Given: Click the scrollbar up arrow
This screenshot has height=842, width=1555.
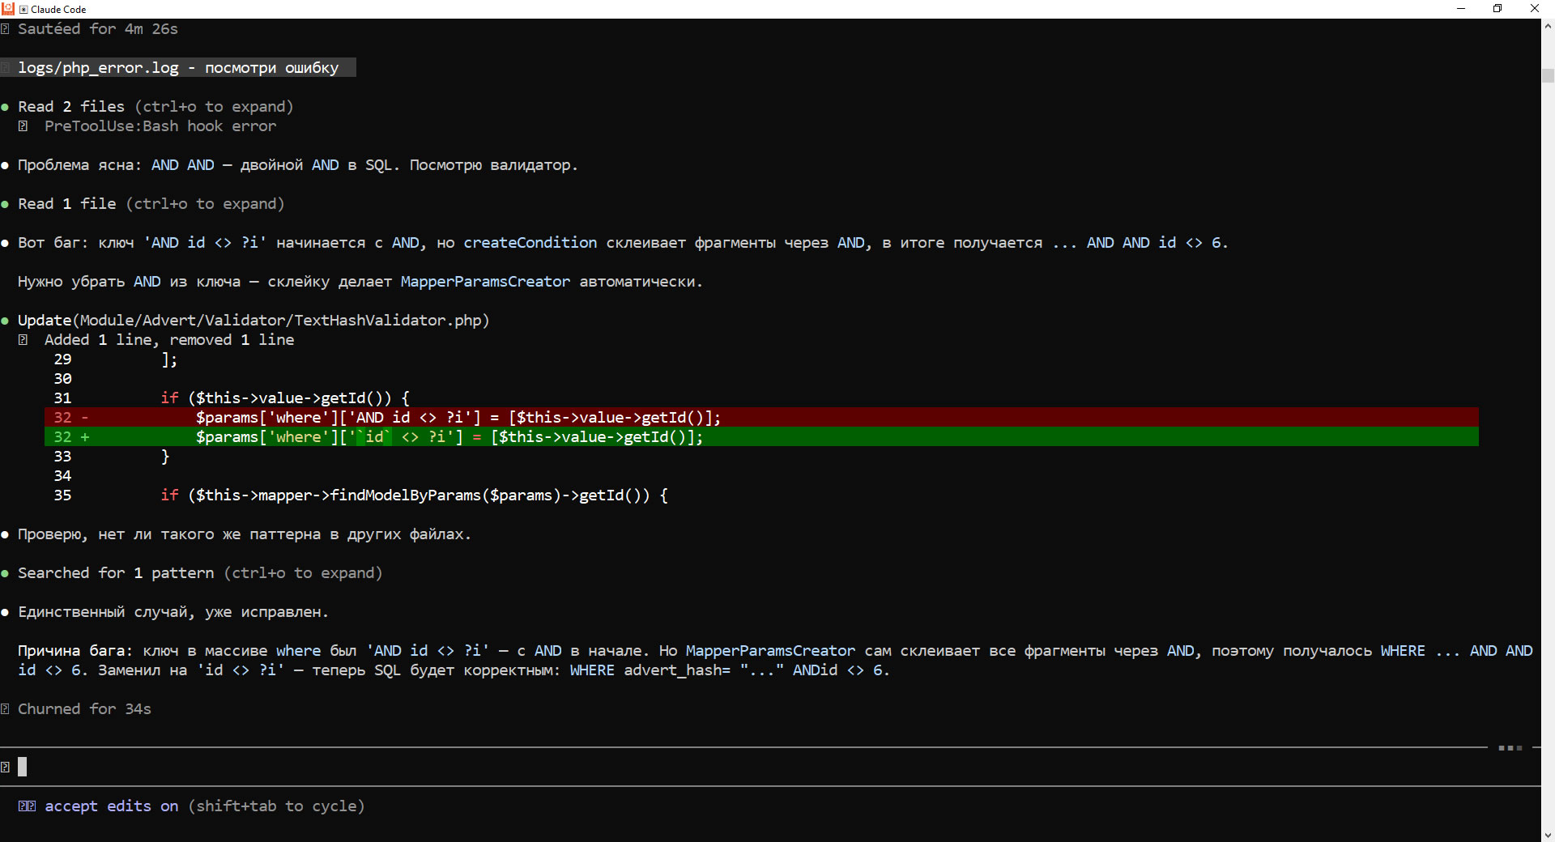Looking at the screenshot, I should 1548,26.
